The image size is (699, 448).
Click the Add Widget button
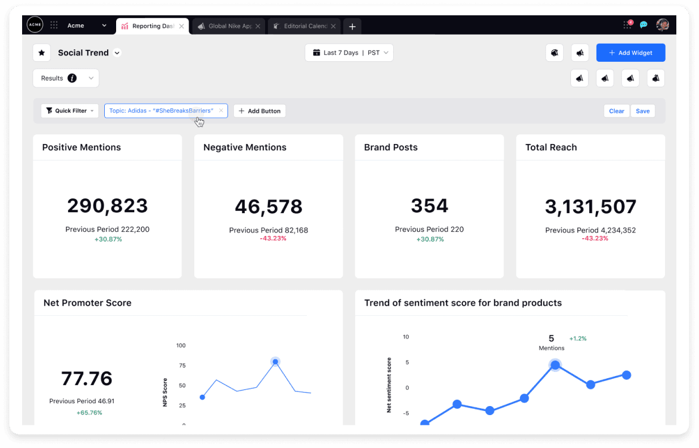click(x=630, y=52)
